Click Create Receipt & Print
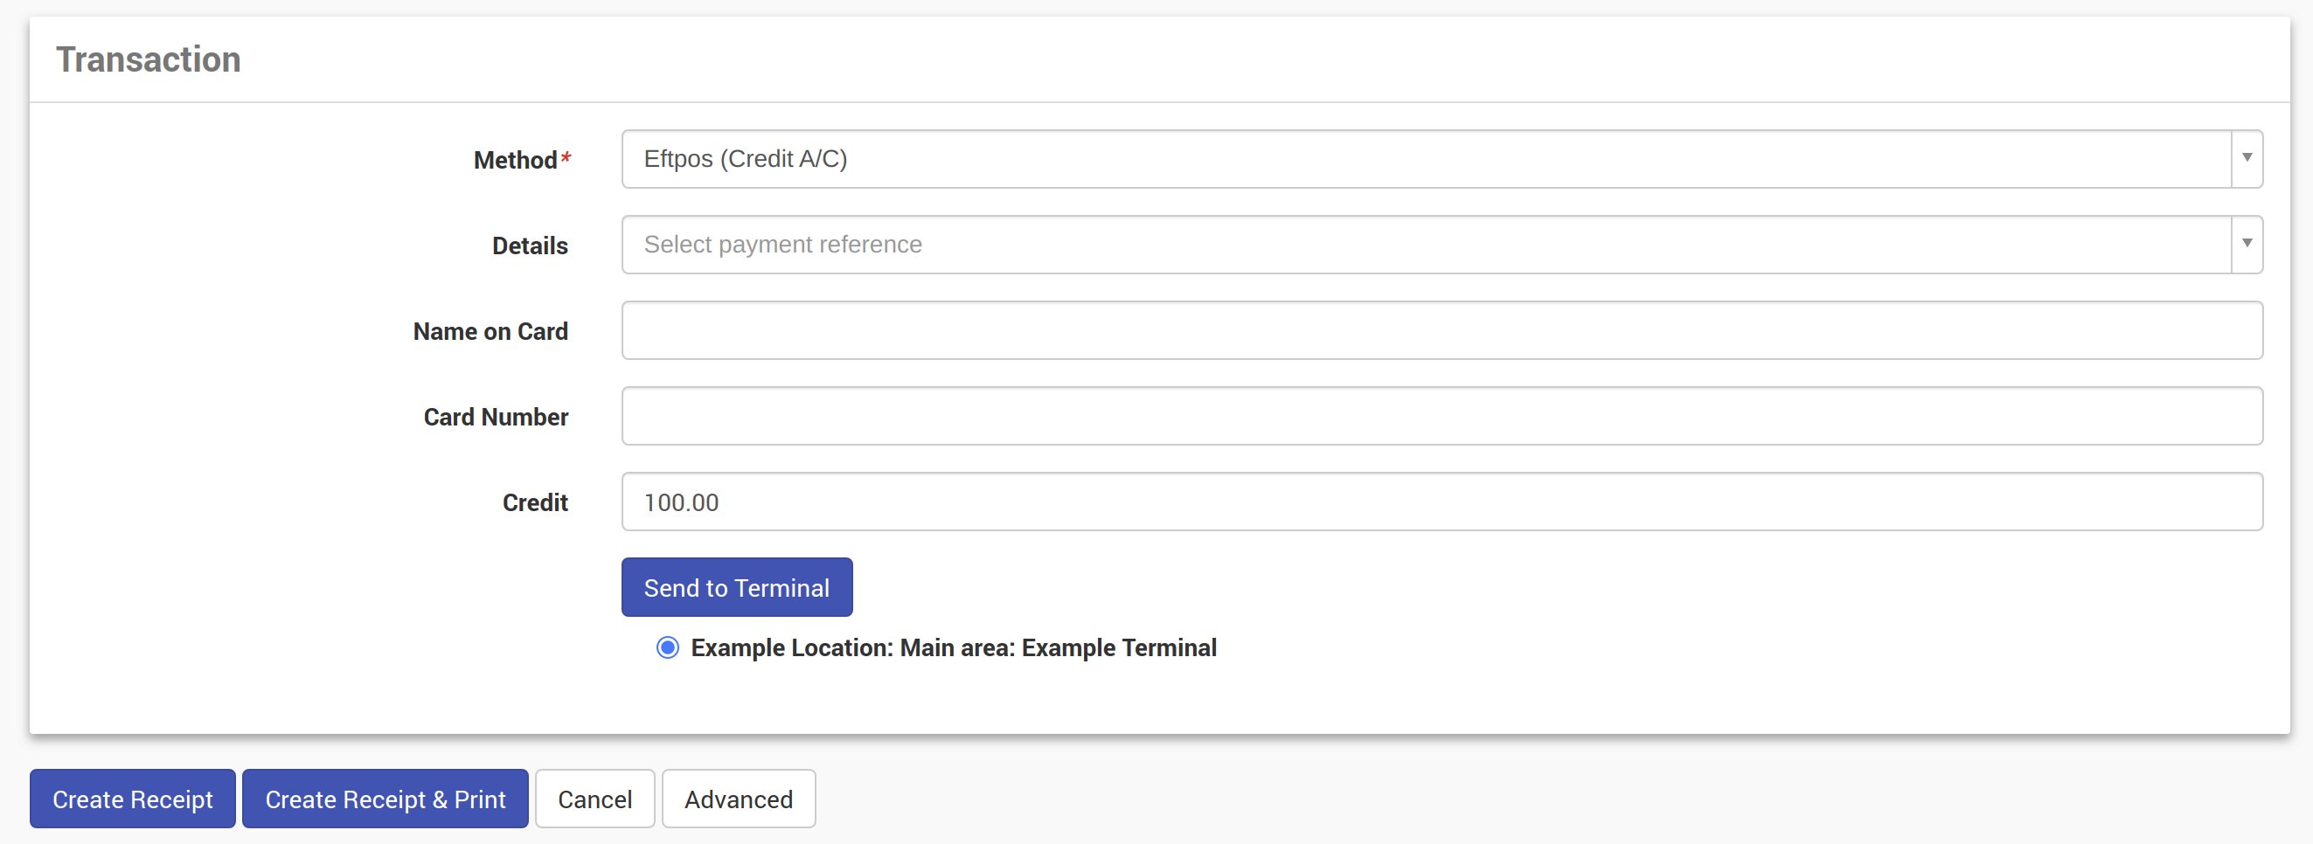Screen dimensions: 2313x844 tap(385, 799)
